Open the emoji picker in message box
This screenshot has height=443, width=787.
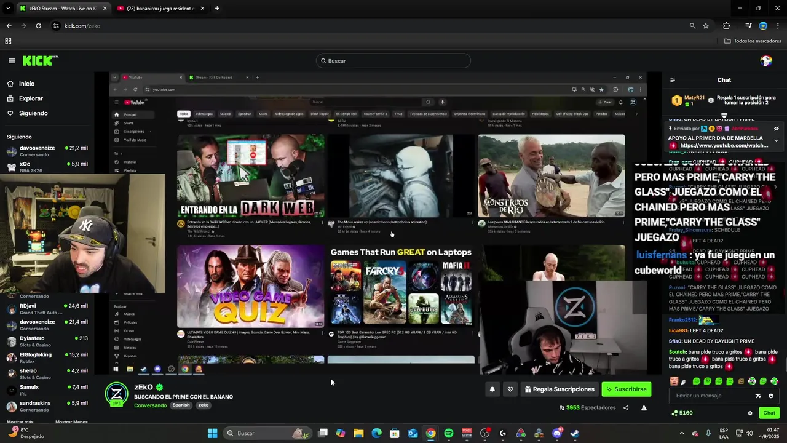click(x=771, y=396)
